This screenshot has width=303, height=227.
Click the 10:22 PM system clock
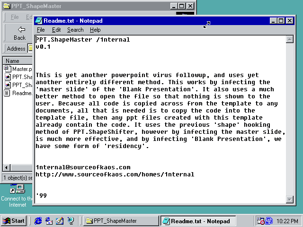pos(287,221)
